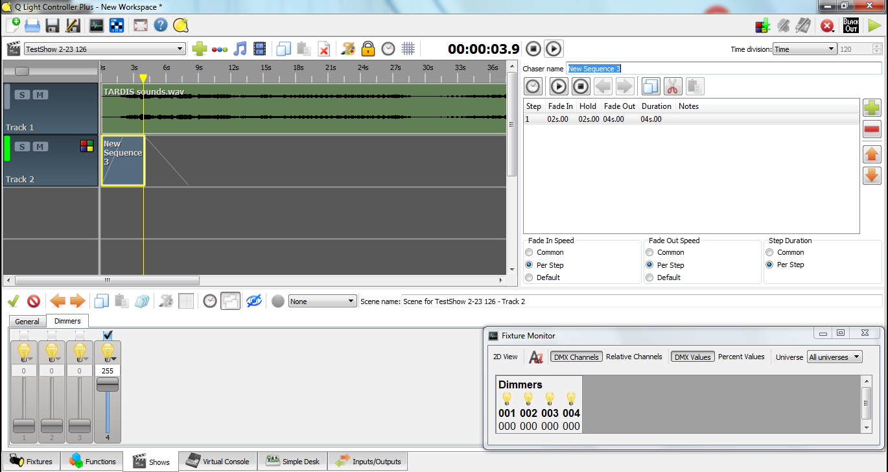Enable all scene channels green checkmark
Viewport: 888px width, 472px height.
pos(13,301)
